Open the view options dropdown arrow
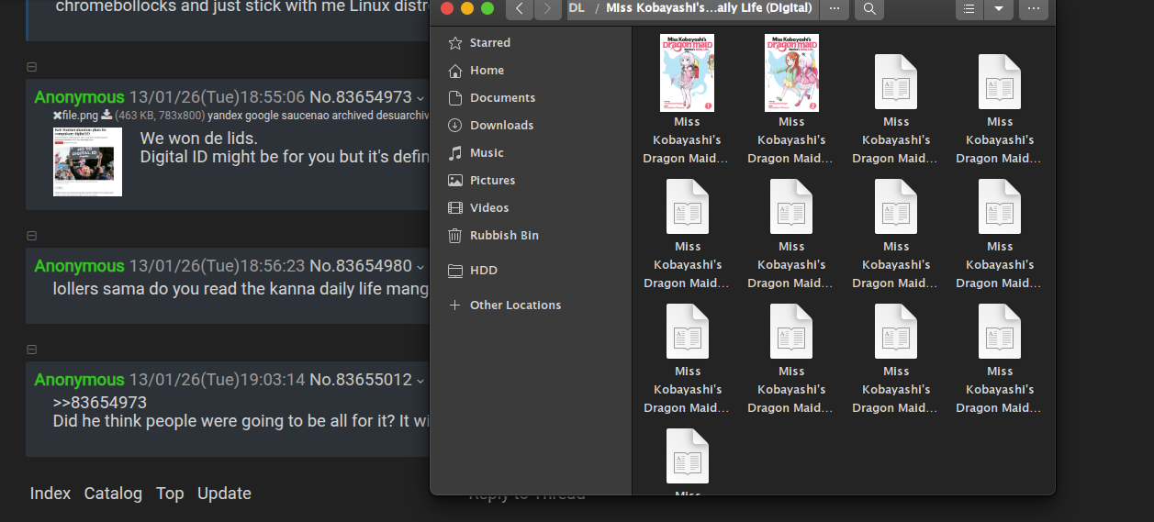Image resolution: width=1154 pixels, height=522 pixels. tap(998, 9)
